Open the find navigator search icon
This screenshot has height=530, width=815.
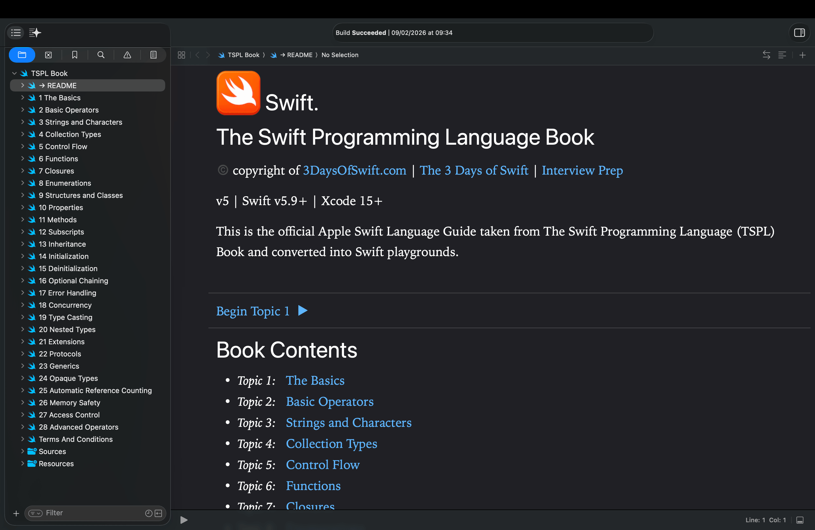[101, 55]
